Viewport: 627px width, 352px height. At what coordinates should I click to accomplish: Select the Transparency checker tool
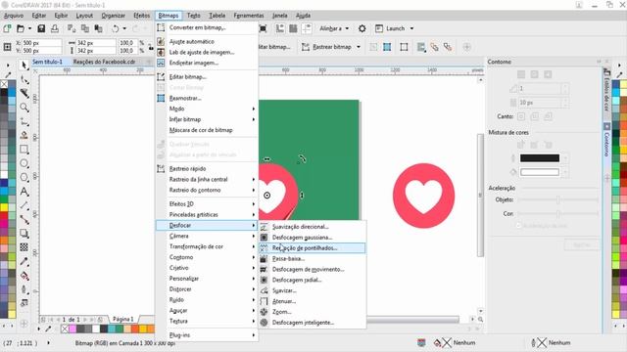24,247
